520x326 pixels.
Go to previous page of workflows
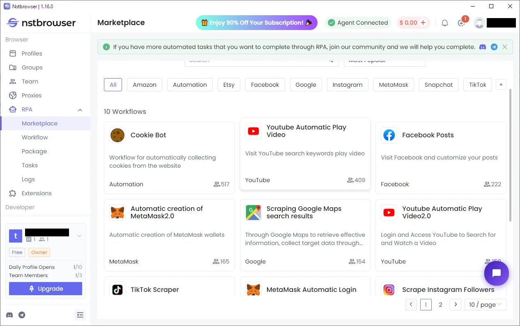[411, 305]
